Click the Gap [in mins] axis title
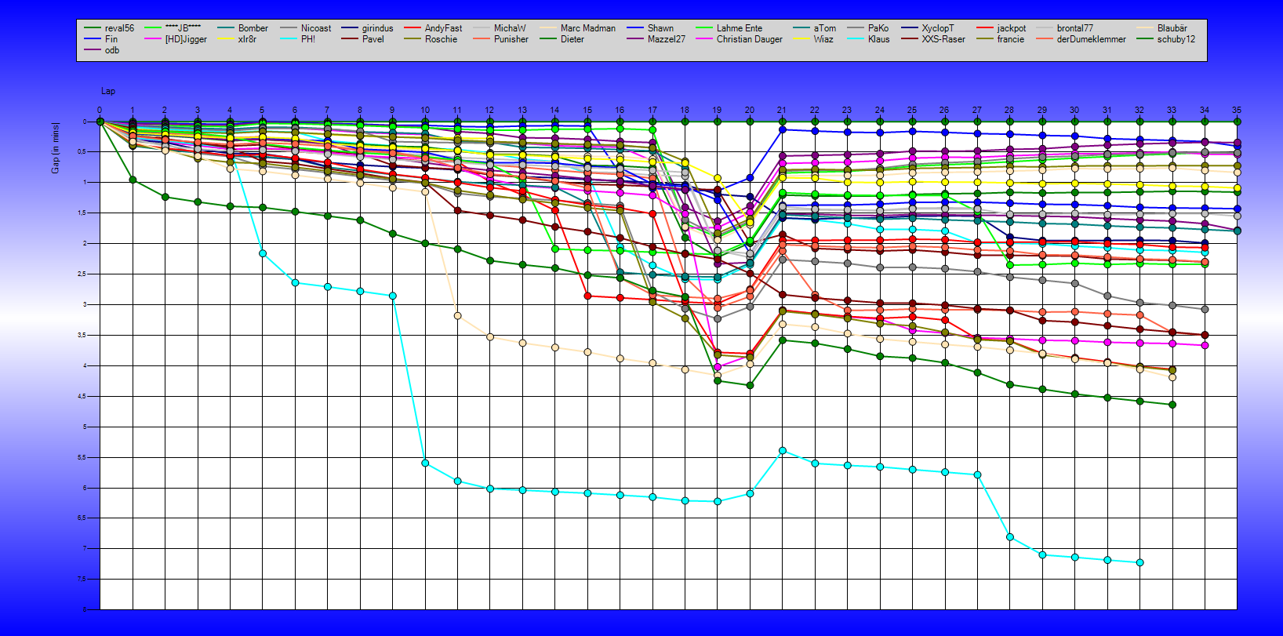Image resolution: width=1283 pixels, height=636 pixels. pos(56,147)
